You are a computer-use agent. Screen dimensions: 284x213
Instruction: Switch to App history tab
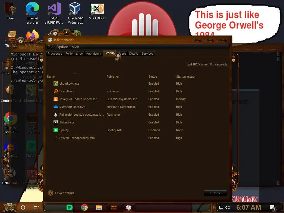tap(94, 54)
